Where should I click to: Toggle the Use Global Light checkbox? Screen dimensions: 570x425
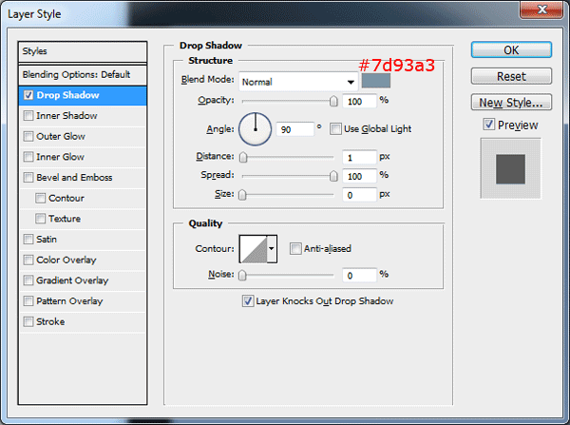336,128
